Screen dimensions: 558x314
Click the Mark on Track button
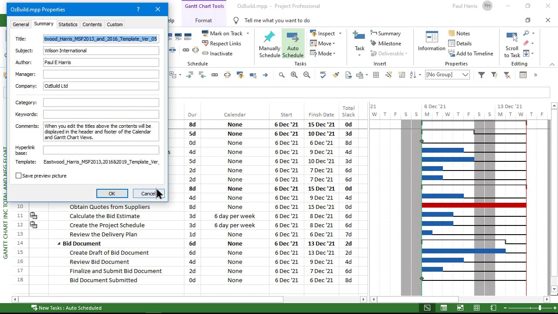(222, 34)
